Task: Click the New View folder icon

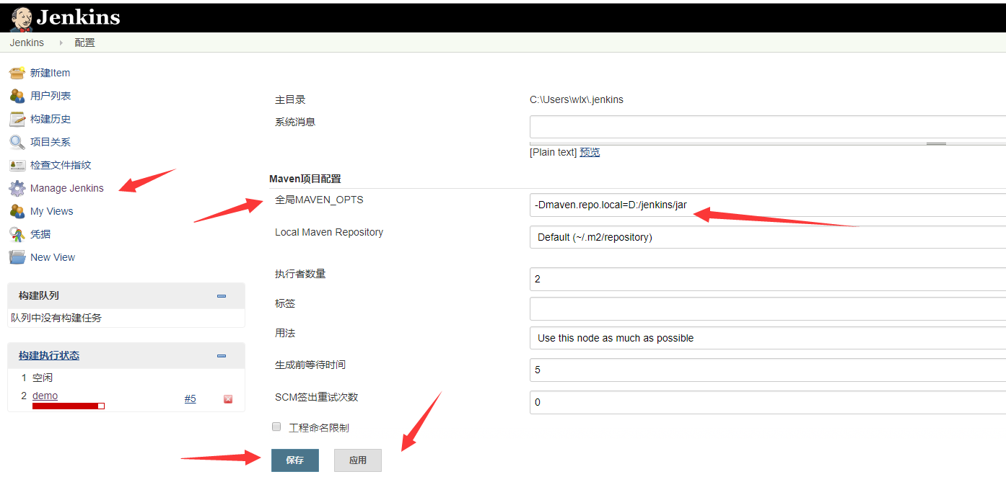Action: pos(17,257)
